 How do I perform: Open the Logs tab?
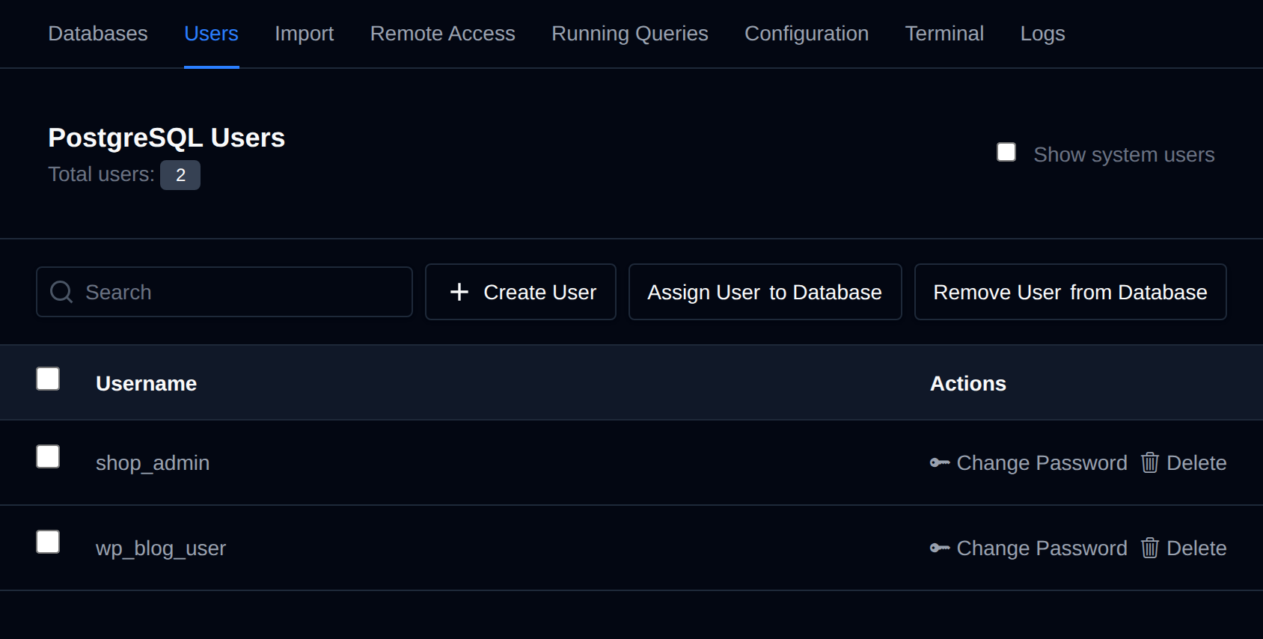pos(1043,34)
